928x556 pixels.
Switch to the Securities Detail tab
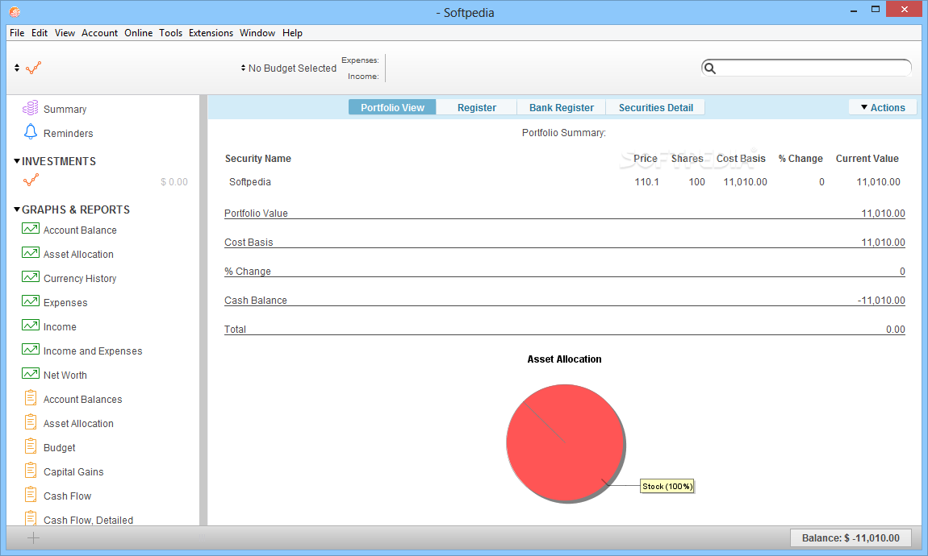point(656,107)
